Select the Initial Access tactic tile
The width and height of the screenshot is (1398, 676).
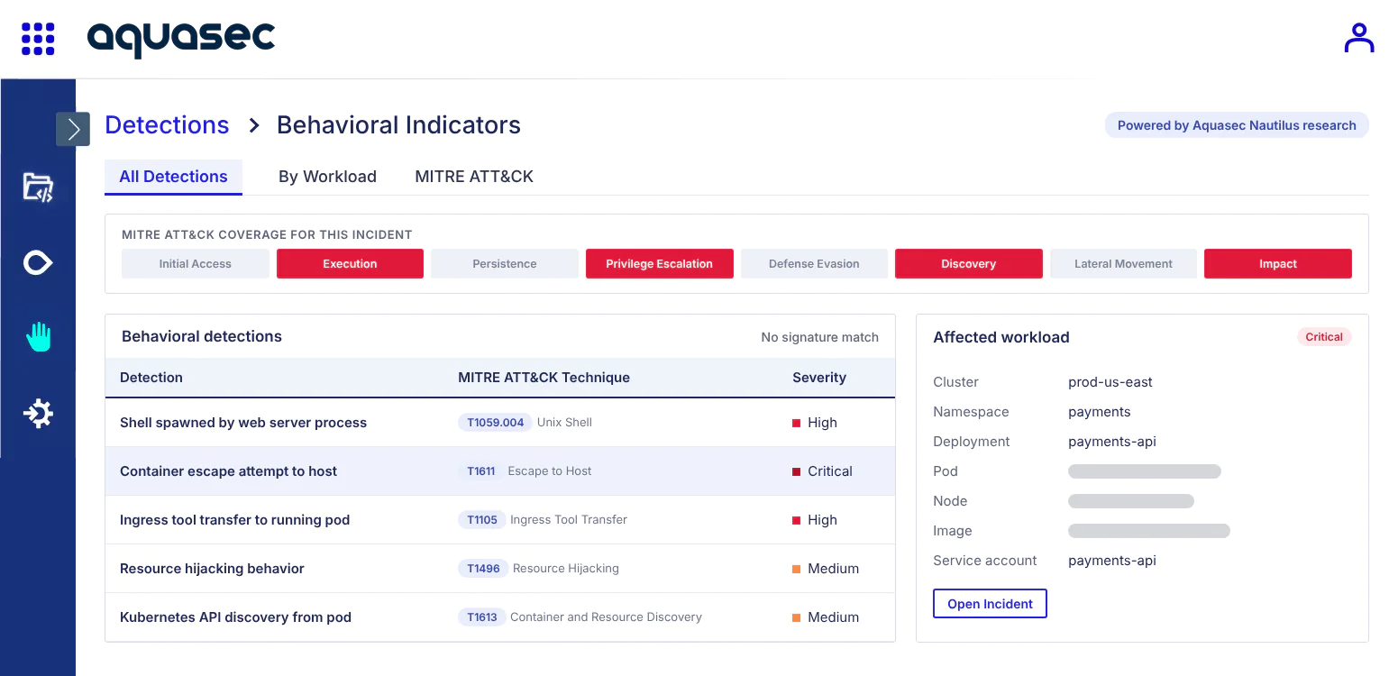(x=196, y=264)
